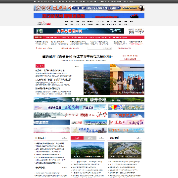Screen dimensions: 178x178
Task: Click the search submit button
Action: pos(108,48)
